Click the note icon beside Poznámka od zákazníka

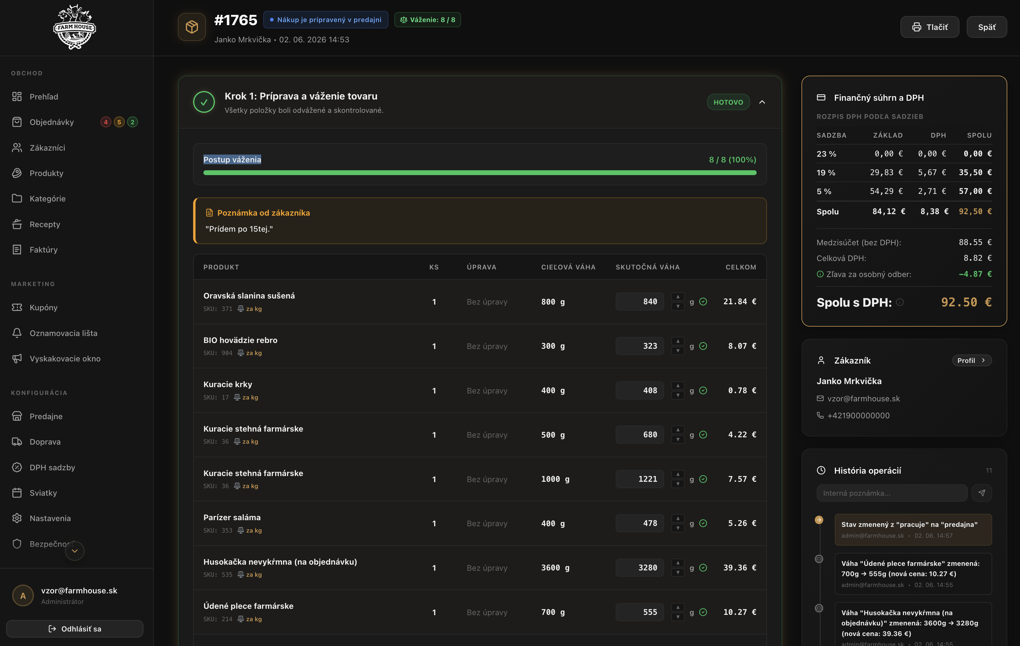[209, 213]
